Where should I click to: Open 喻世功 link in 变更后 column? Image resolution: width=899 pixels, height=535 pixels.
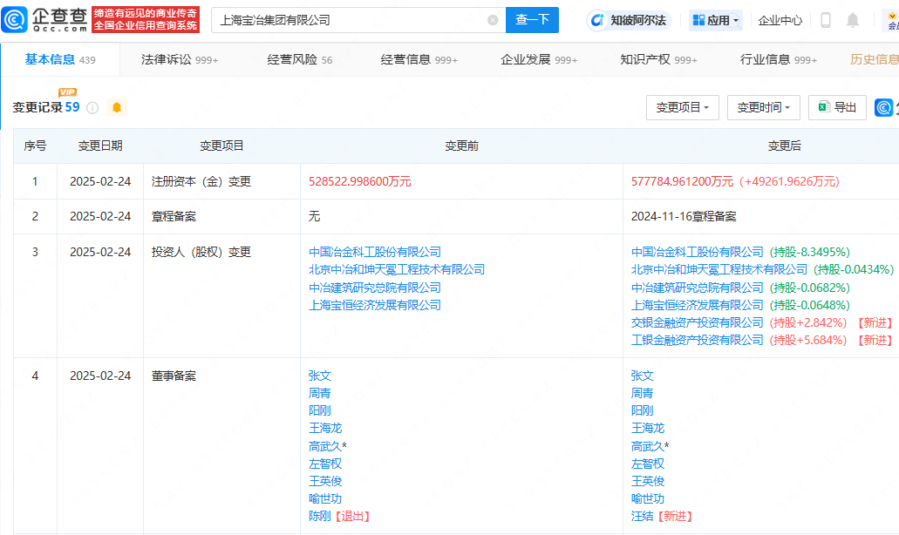648,499
